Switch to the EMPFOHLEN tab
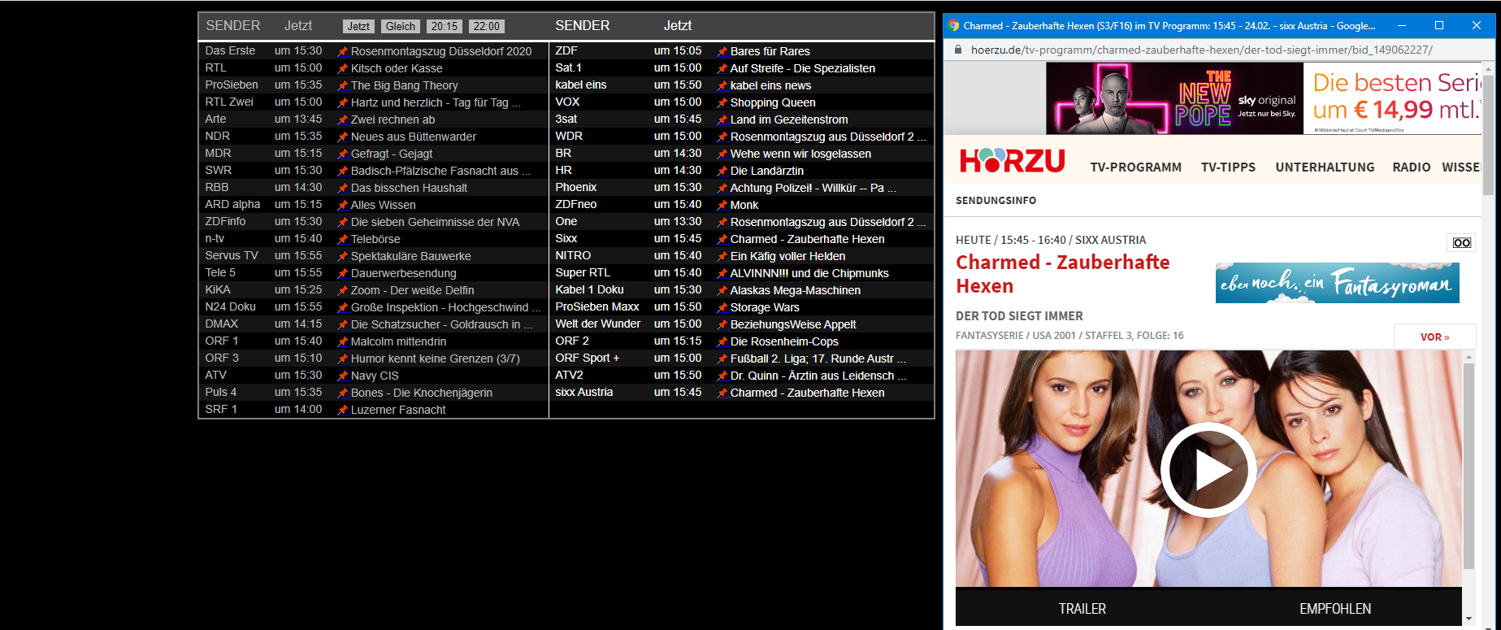This screenshot has width=1501, height=630. pos(1335,608)
